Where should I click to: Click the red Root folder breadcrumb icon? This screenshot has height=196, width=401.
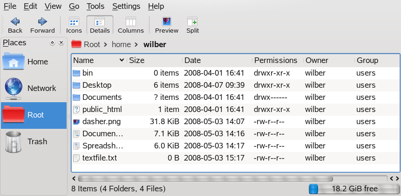(x=76, y=44)
